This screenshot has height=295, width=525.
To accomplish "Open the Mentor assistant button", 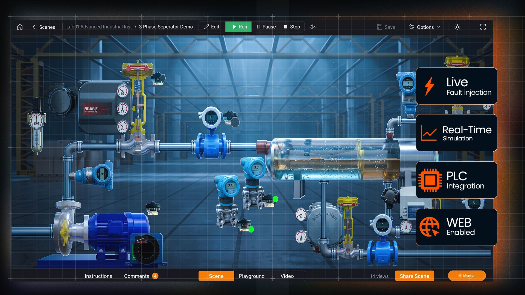I will click(x=466, y=276).
